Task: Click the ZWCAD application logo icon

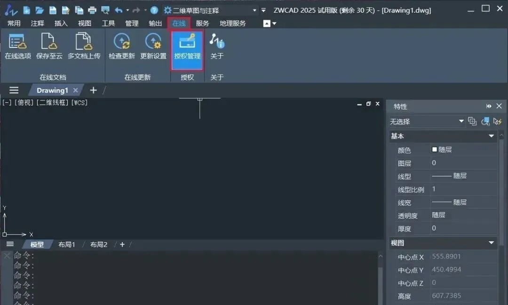Action: click(11, 10)
